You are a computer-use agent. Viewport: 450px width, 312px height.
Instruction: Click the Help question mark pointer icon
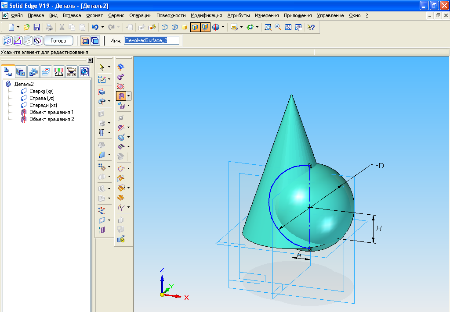point(311,27)
